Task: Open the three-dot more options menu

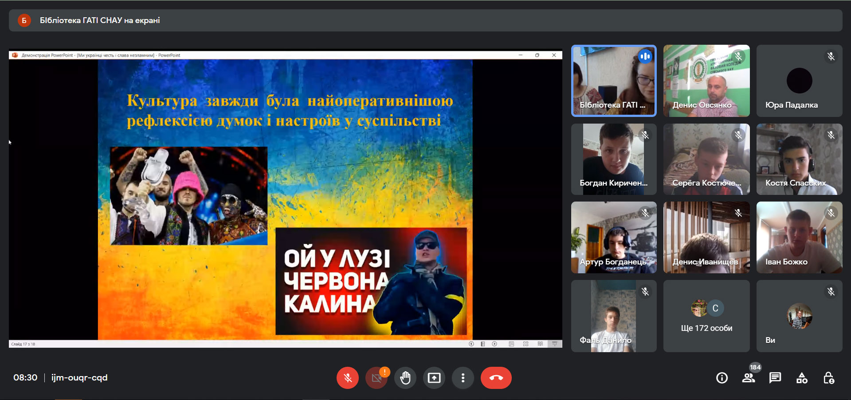Action: click(x=463, y=378)
